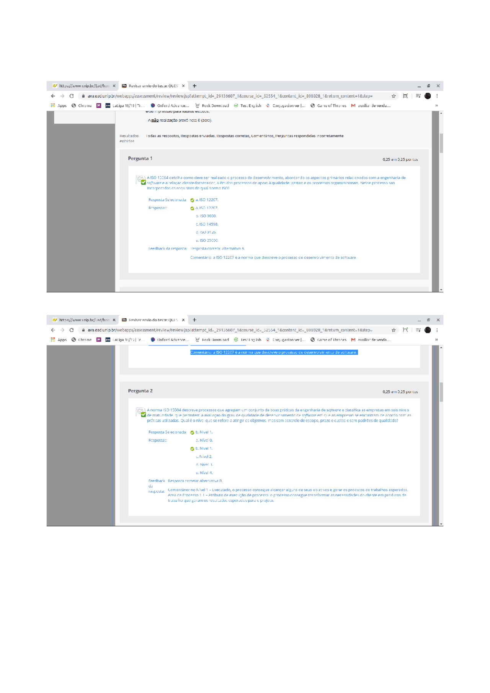
Task: Expand the bookmarks overflow chevron in the Pergunta 1 window
Action: (x=436, y=106)
